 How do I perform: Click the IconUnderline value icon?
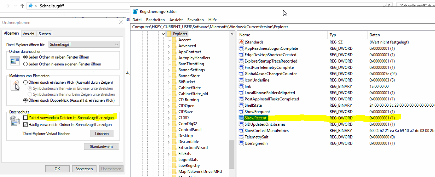tap(241, 80)
